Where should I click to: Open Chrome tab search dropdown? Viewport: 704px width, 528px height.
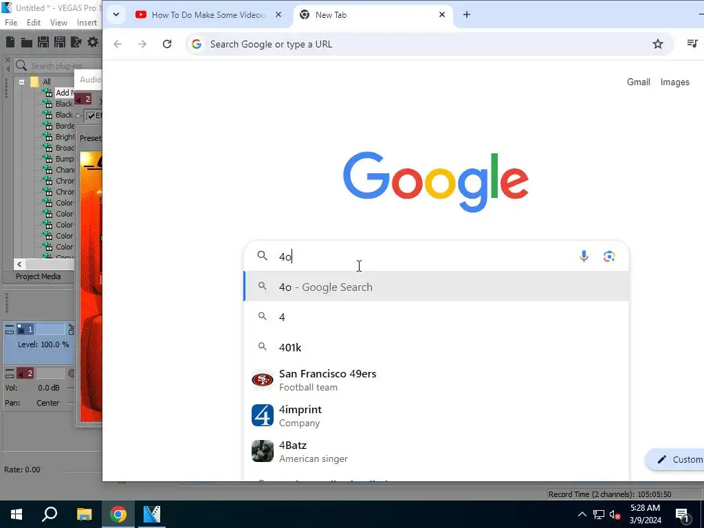[x=116, y=14]
